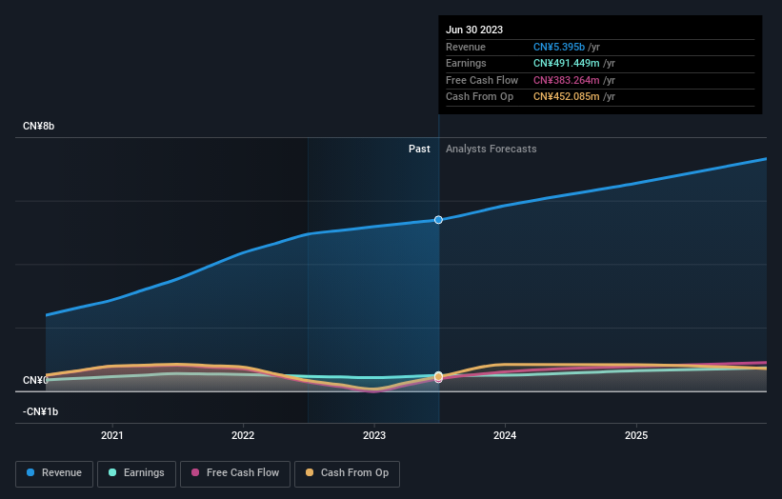Toggle the Revenue legend button
782x499 pixels.
pos(54,473)
